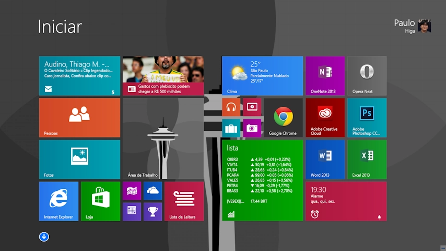Click the Iniciar heading
Screen dimensions: 446x251
pyautogui.click(x=60, y=27)
